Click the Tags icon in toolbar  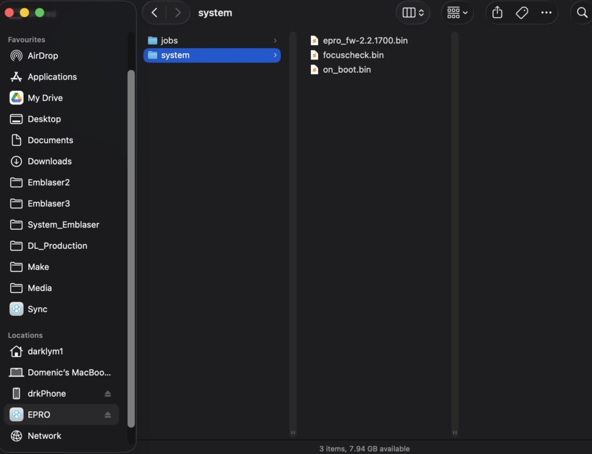pyautogui.click(x=522, y=13)
